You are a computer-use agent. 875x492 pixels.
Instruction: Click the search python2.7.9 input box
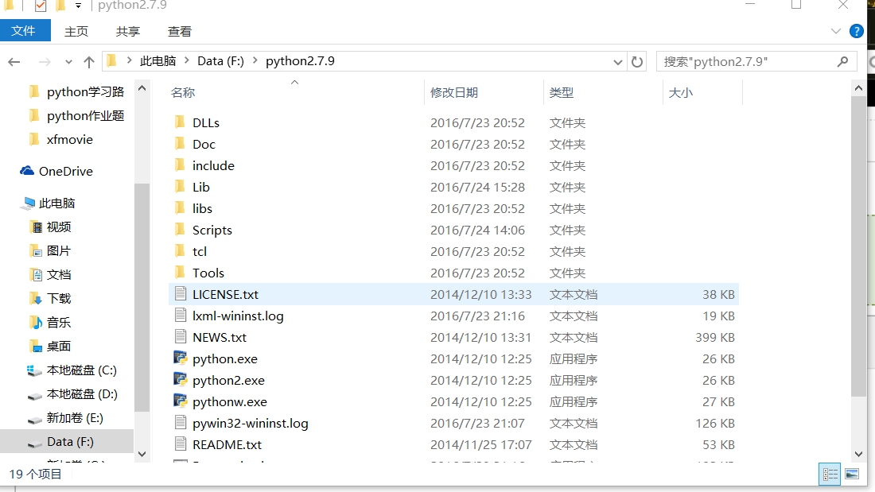pos(746,61)
